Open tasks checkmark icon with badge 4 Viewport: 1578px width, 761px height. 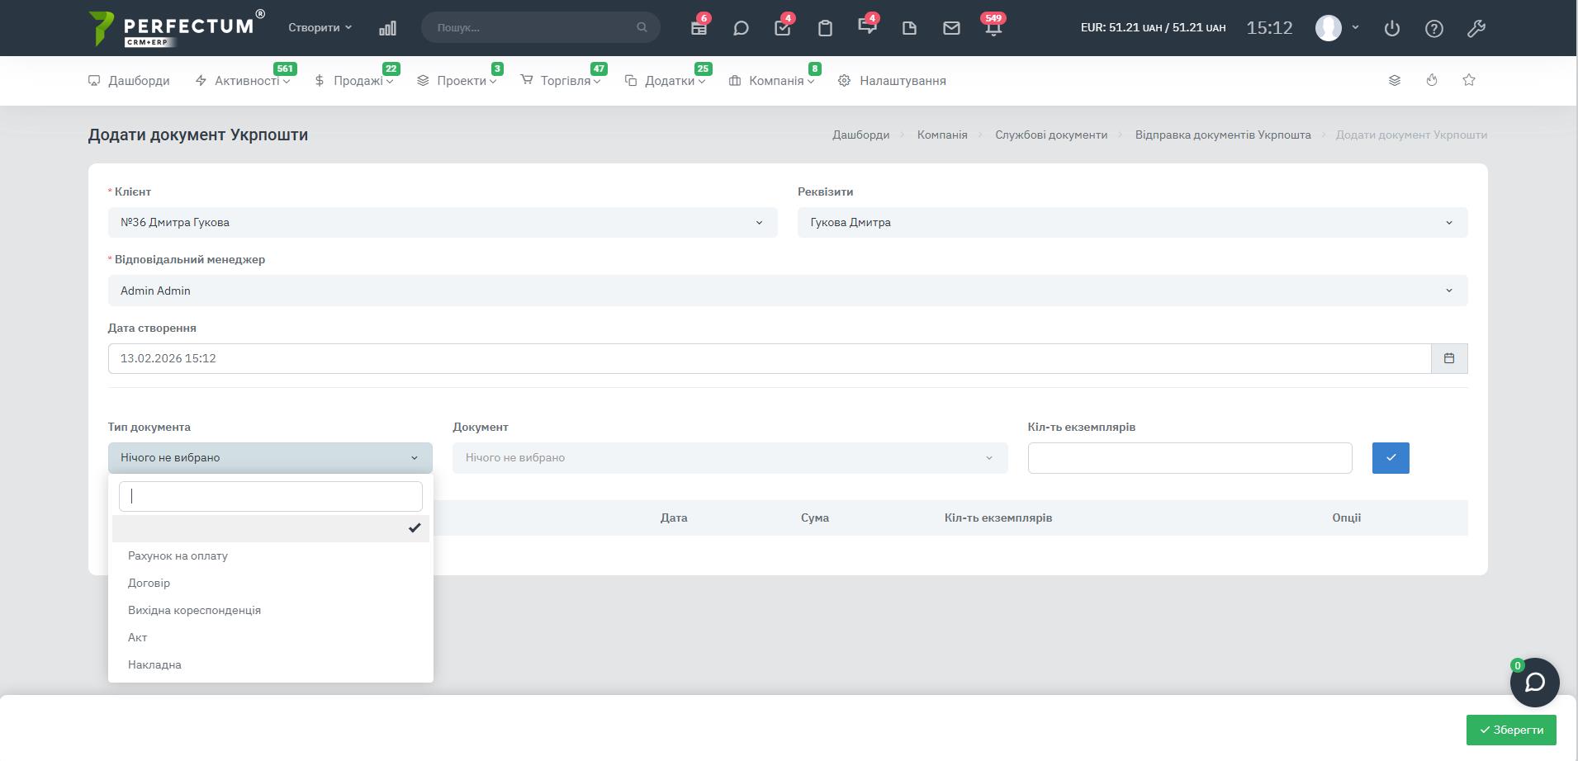point(783,28)
